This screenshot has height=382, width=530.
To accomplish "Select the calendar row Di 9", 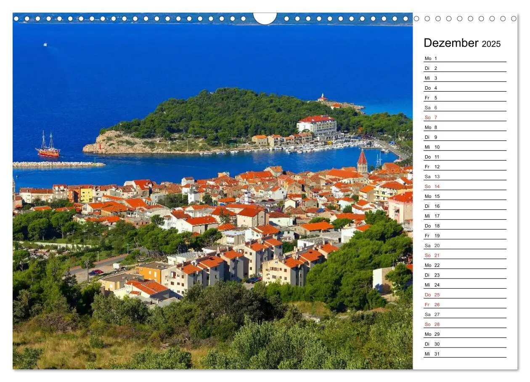I will (x=465, y=137).
